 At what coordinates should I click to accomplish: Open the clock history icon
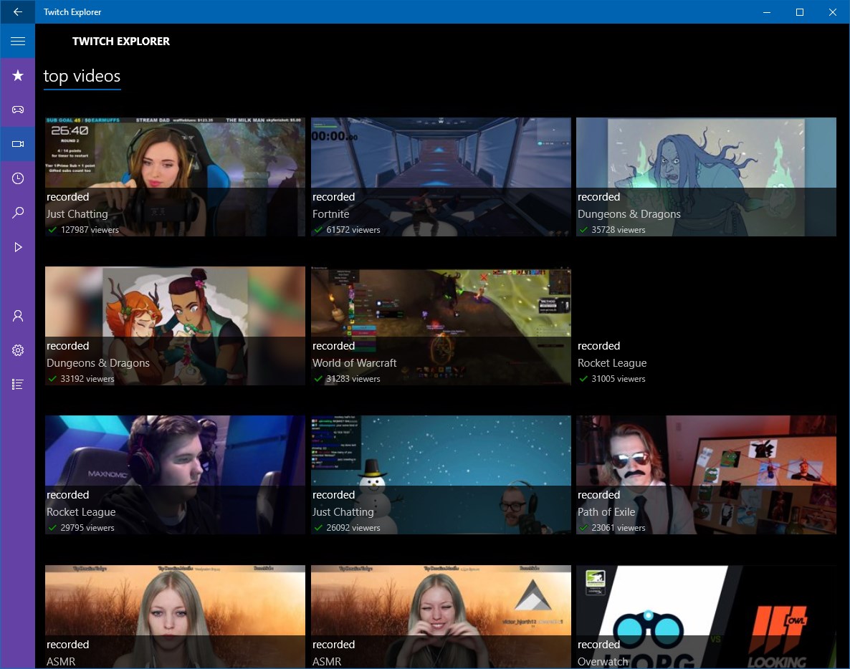pos(17,178)
